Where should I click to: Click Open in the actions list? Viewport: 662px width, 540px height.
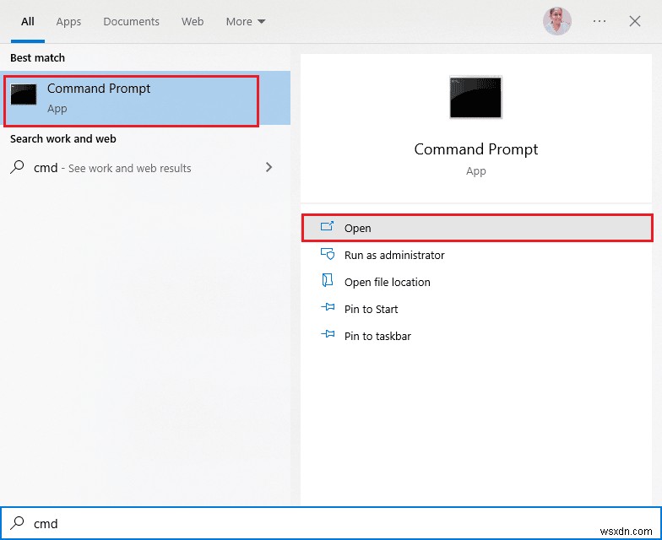[477, 228]
